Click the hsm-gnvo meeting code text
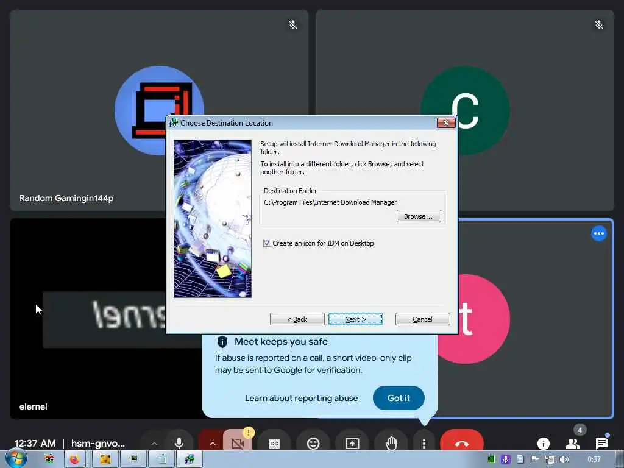The width and height of the screenshot is (624, 468). [98, 444]
